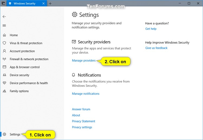This screenshot has width=203, height=140.
Task: Open a new tab with plus button
Action: click(x=50, y=4)
